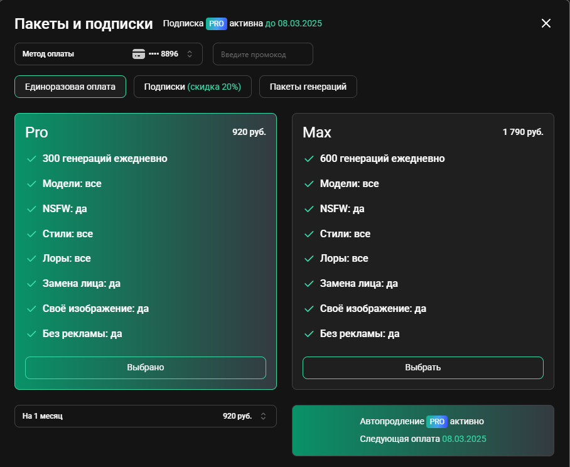
Task: Switch to Единоразовая оплата tab
Action: (x=70, y=87)
